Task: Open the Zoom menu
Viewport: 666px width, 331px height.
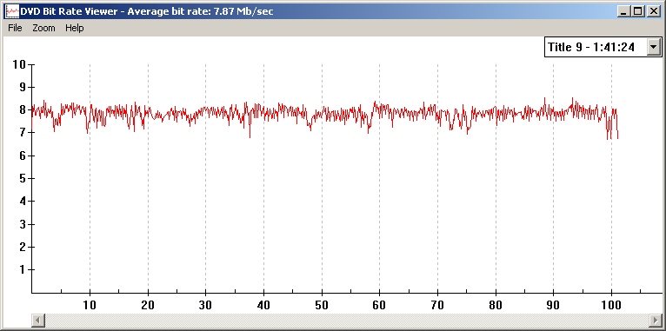Action: tap(43, 28)
